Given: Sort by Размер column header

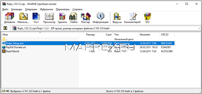Looking at the screenshot, I should 87,35.
